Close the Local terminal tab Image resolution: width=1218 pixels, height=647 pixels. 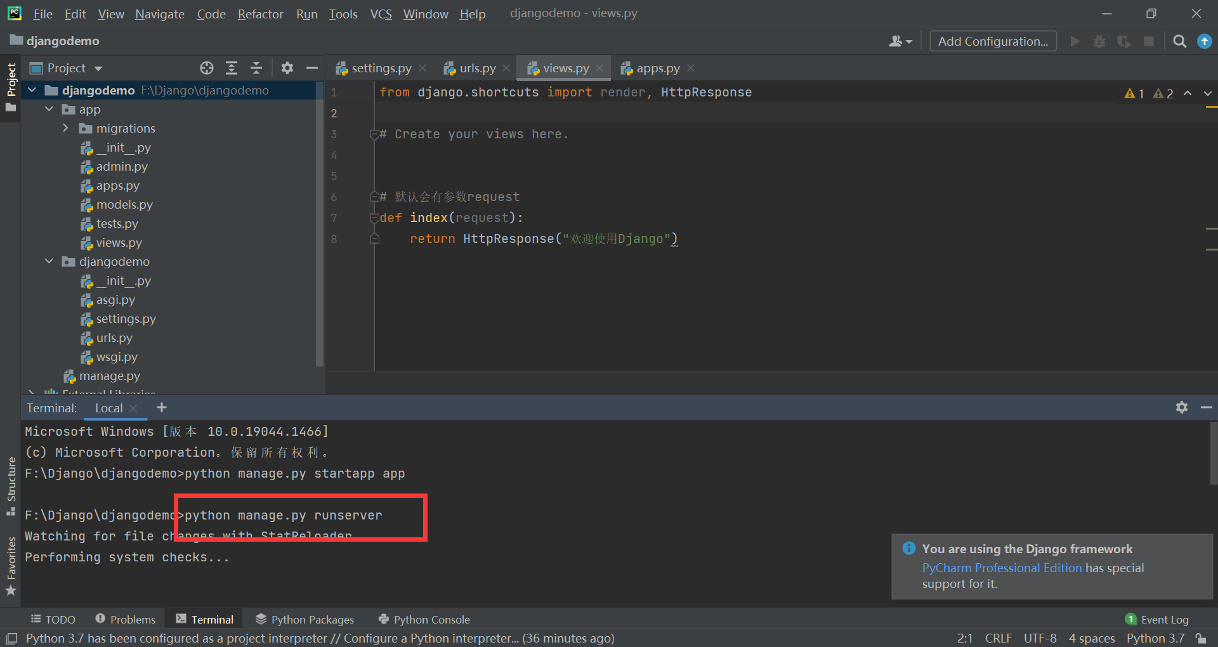pyautogui.click(x=133, y=408)
